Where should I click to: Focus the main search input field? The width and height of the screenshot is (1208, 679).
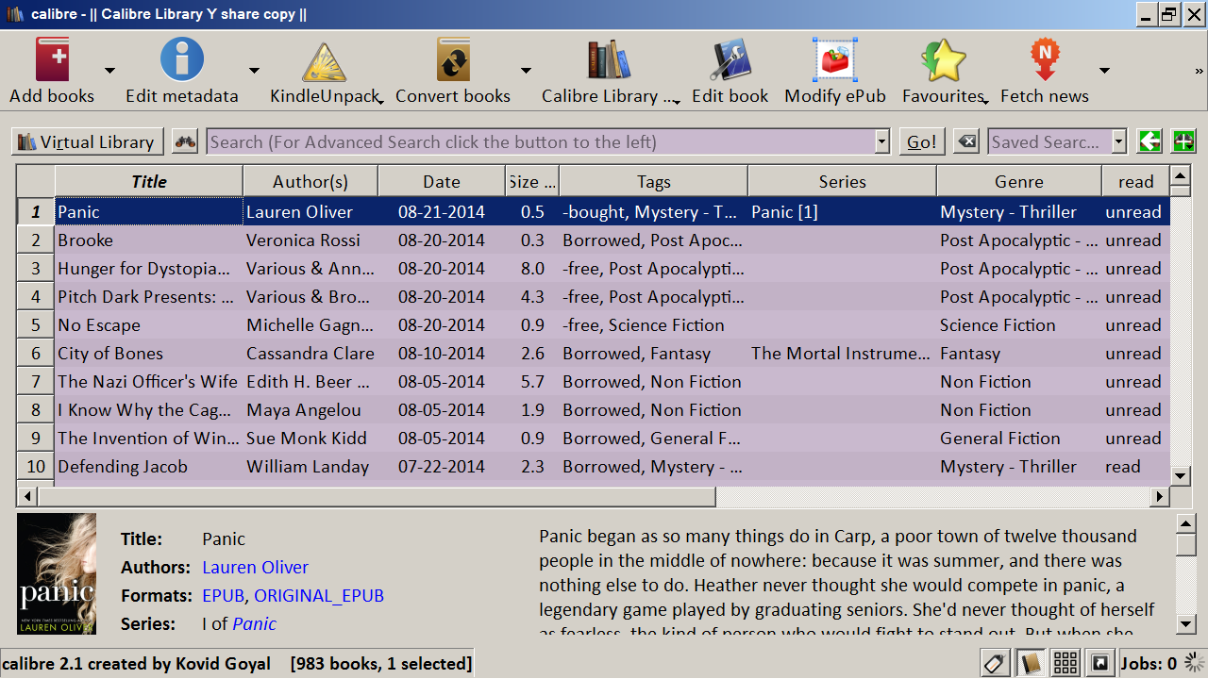tap(541, 141)
